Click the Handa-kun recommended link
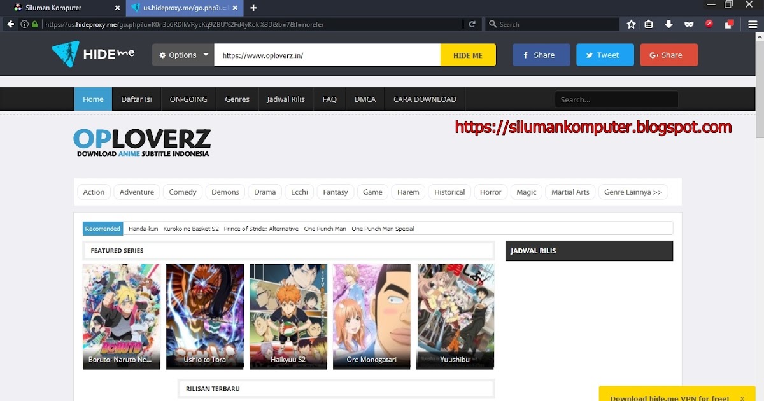Image resolution: width=764 pixels, height=401 pixels. click(x=143, y=229)
